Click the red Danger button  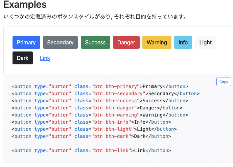[x=126, y=42]
